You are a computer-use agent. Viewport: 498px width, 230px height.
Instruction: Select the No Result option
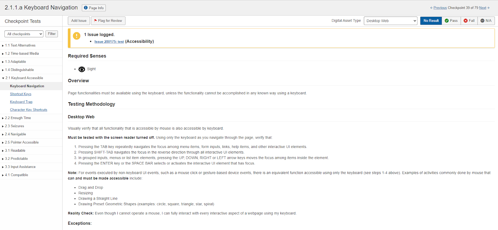pos(431,21)
